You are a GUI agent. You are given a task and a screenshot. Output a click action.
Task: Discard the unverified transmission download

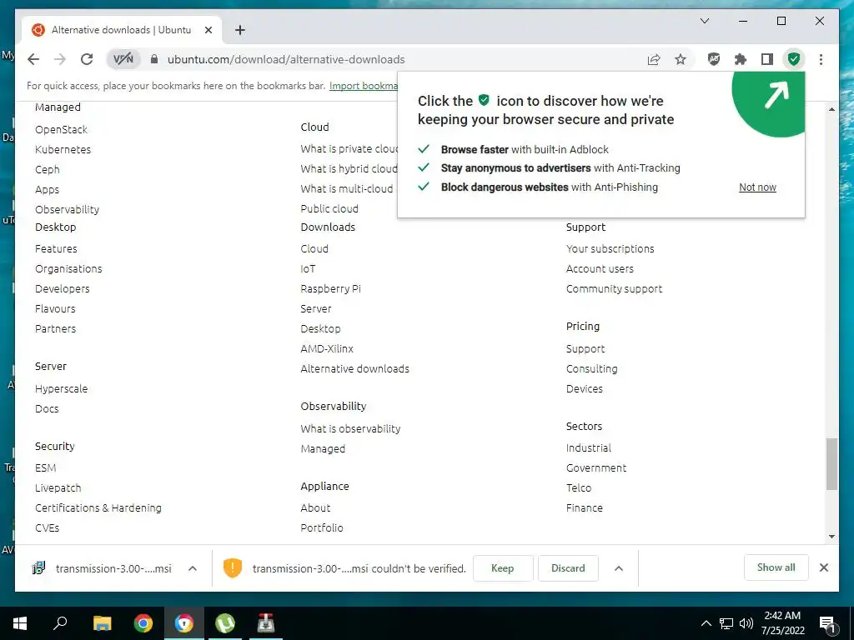(x=567, y=568)
